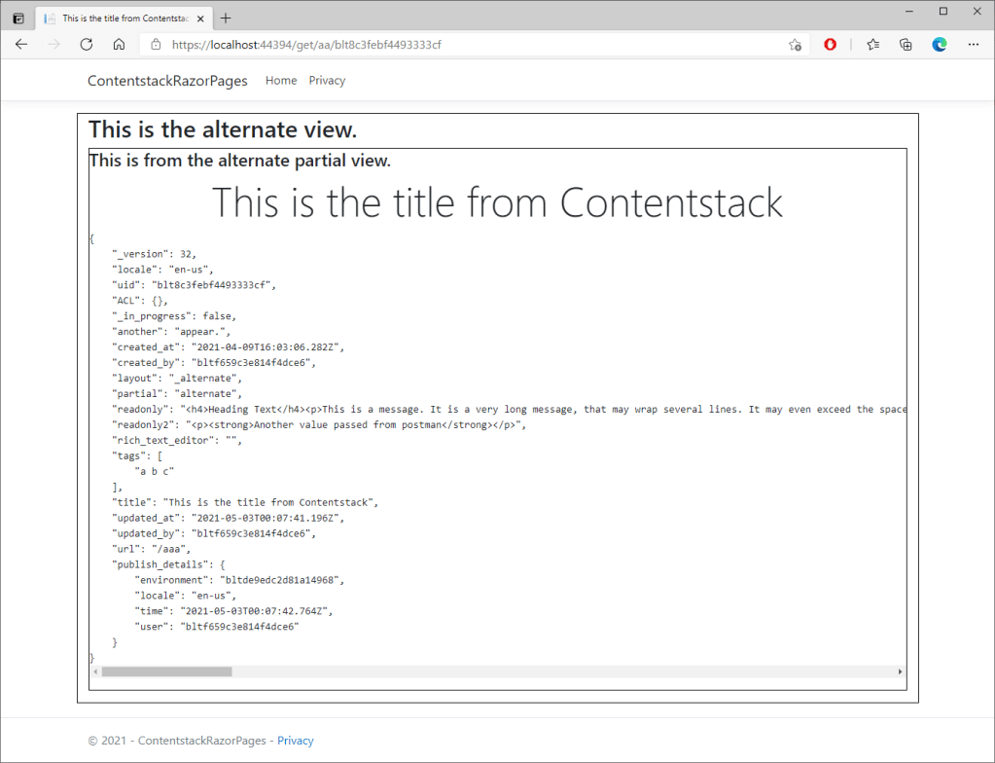995x763 pixels.
Task: Open the Favorites list
Action: tap(872, 44)
